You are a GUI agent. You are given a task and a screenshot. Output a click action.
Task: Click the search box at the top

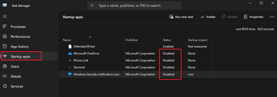coord(134,6)
